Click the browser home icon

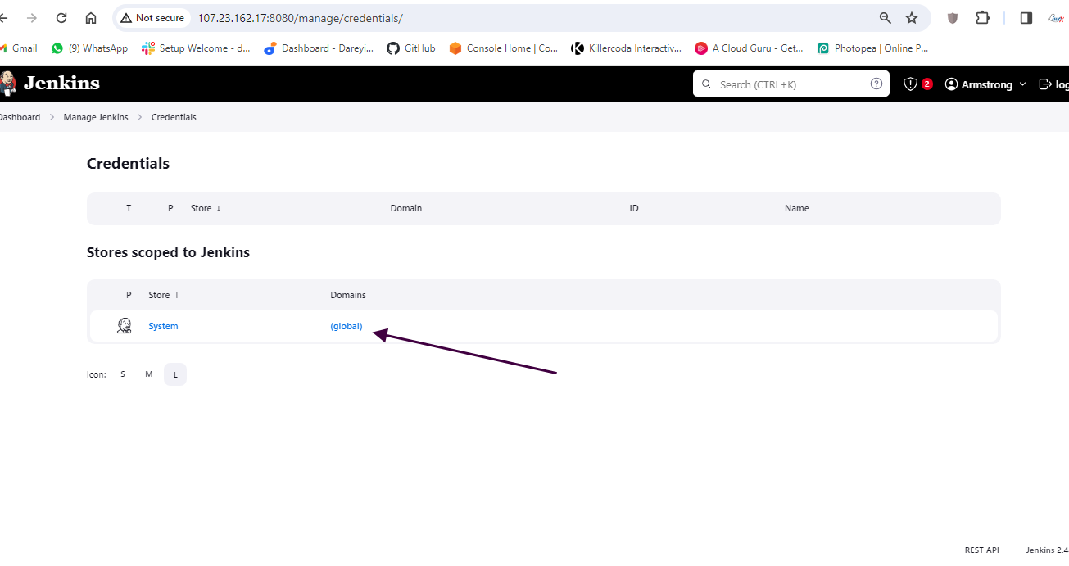[91, 18]
